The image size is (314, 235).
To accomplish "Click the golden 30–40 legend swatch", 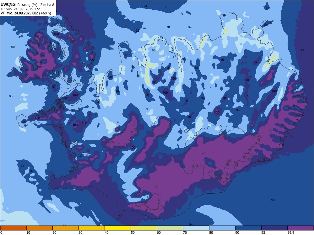I will click(x=92, y=228).
